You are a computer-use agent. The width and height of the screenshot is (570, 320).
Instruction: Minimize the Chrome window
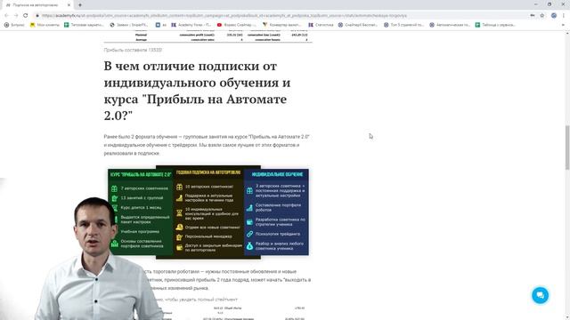536,4
